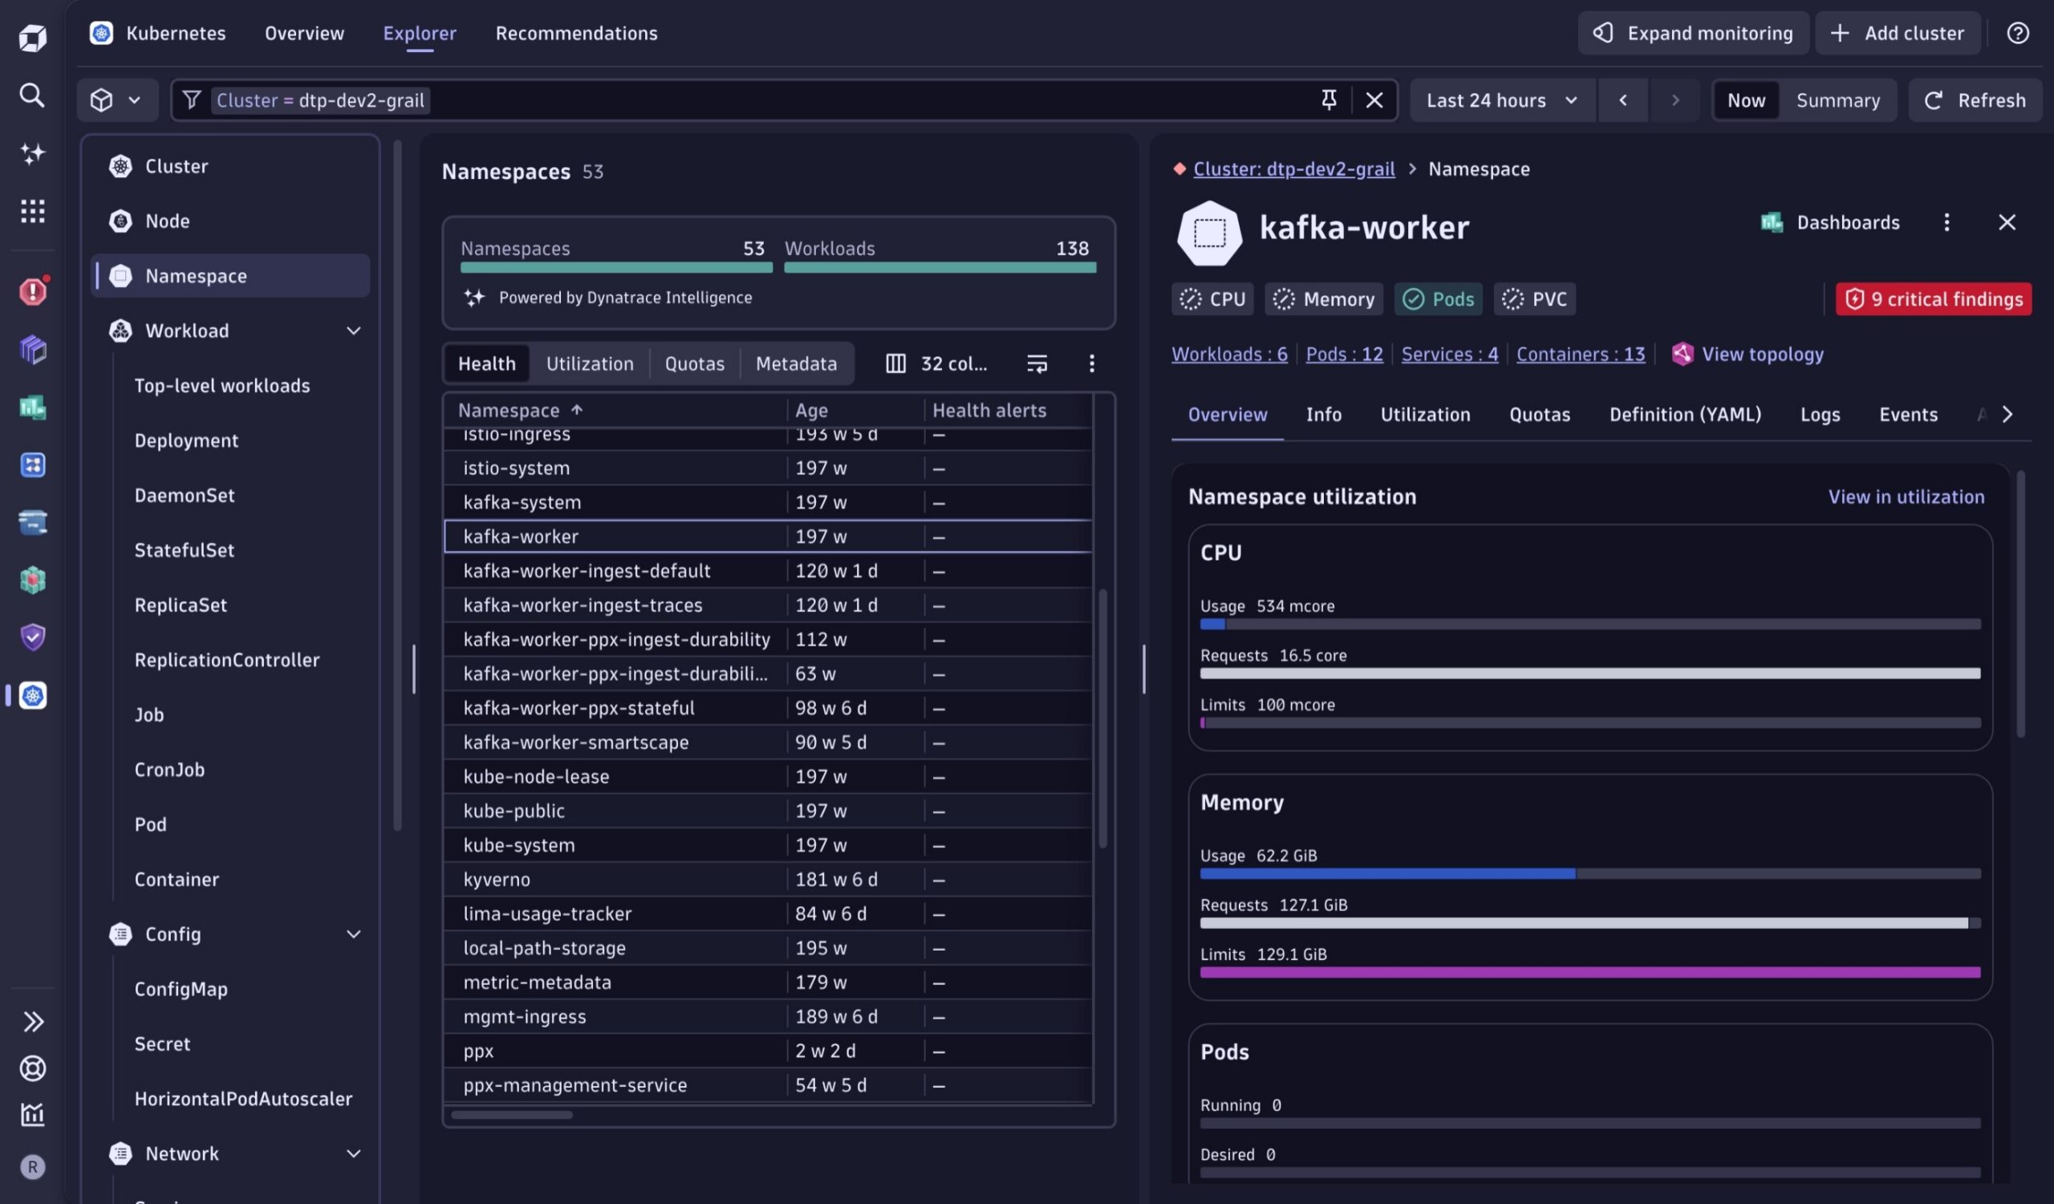Collapse the Workload tree section
Image resolution: width=2054 pixels, height=1204 pixels.
coord(354,330)
